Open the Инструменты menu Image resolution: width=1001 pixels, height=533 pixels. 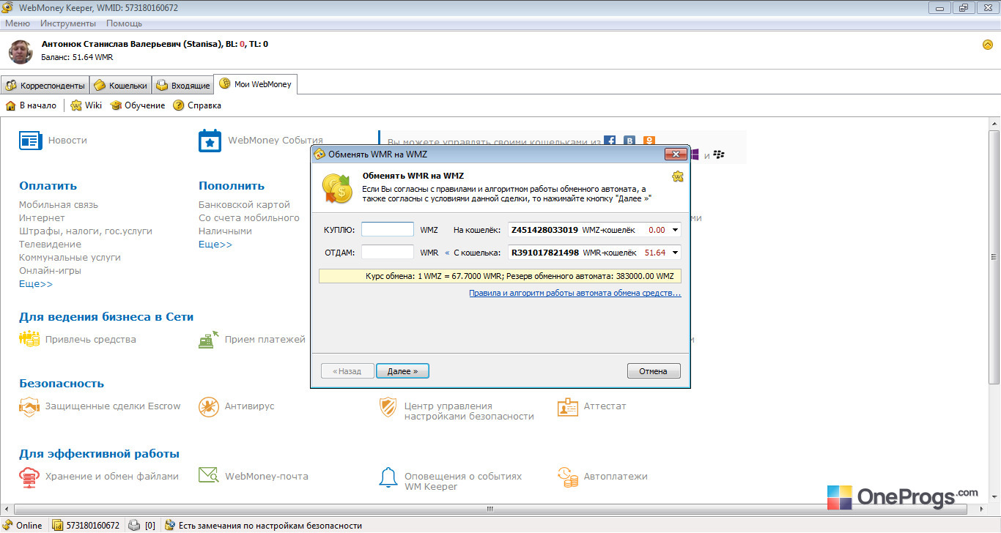(68, 23)
